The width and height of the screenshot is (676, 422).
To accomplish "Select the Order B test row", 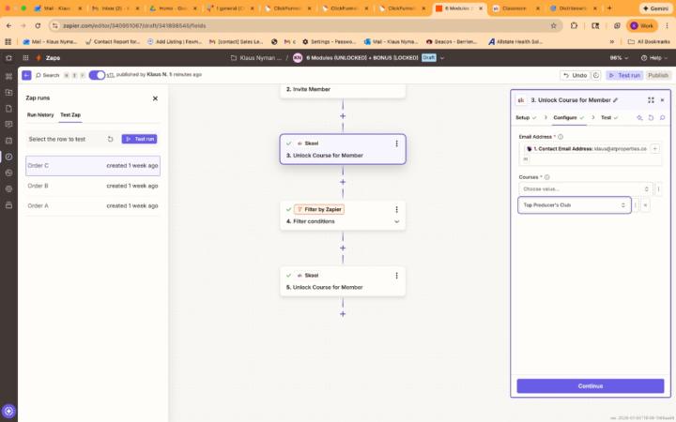I will (92, 186).
